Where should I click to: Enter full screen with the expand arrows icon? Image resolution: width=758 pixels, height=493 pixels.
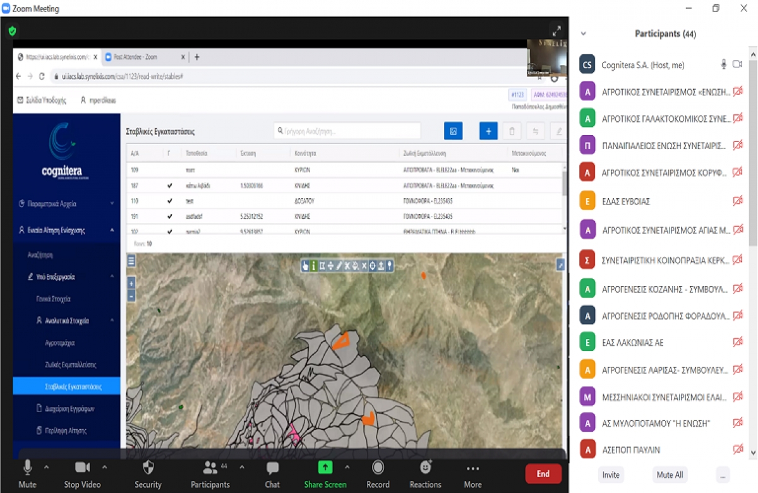(x=556, y=30)
